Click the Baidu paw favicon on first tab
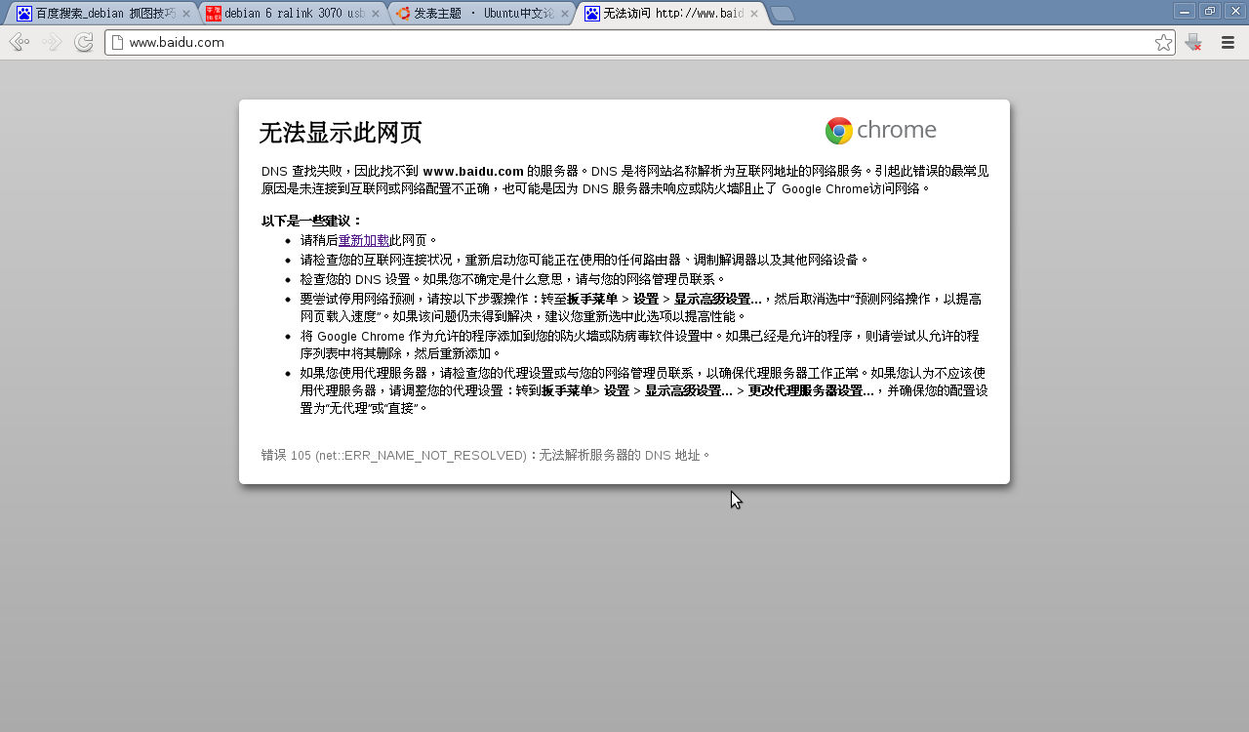Image resolution: width=1249 pixels, height=732 pixels. (x=24, y=14)
